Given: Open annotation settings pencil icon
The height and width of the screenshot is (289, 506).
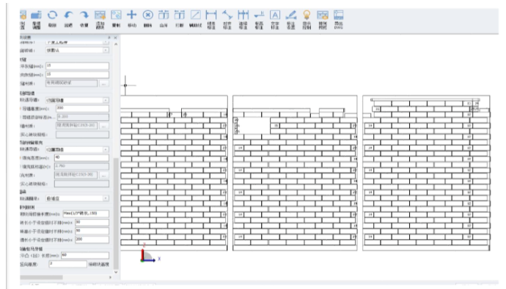Looking at the screenshot, I should [290, 20].
